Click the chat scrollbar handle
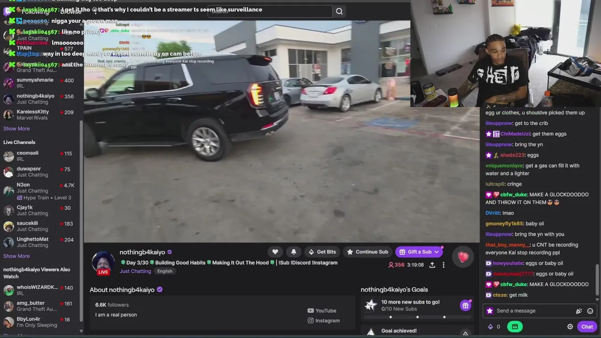 597,280
